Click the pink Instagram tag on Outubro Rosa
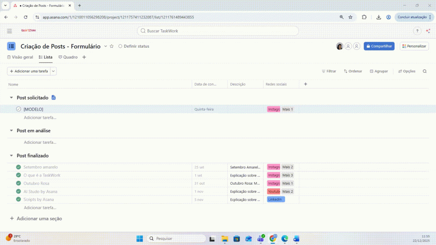 [273, 183]
